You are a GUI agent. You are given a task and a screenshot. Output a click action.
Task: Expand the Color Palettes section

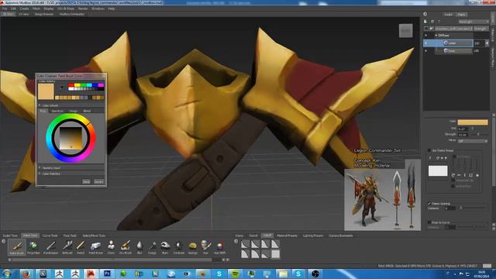[x=40, y=174]
